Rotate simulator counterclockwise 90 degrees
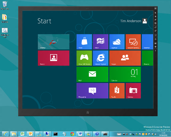This screenshot has width=171, height=137. click(x=156, y=31)
